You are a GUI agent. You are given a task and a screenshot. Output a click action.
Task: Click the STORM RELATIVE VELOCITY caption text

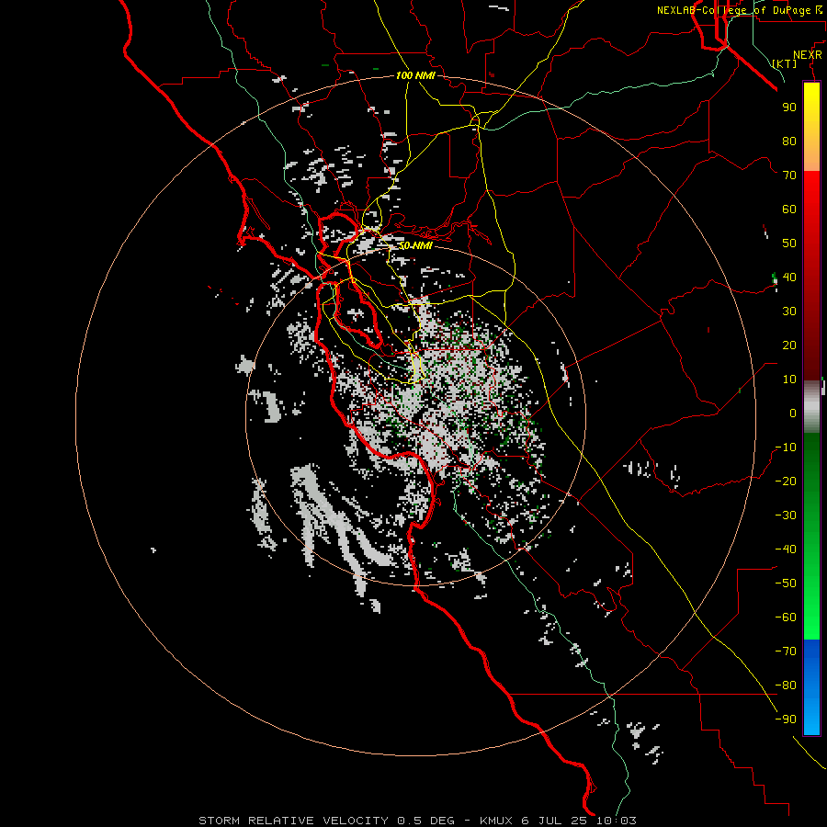click(295, 821)
